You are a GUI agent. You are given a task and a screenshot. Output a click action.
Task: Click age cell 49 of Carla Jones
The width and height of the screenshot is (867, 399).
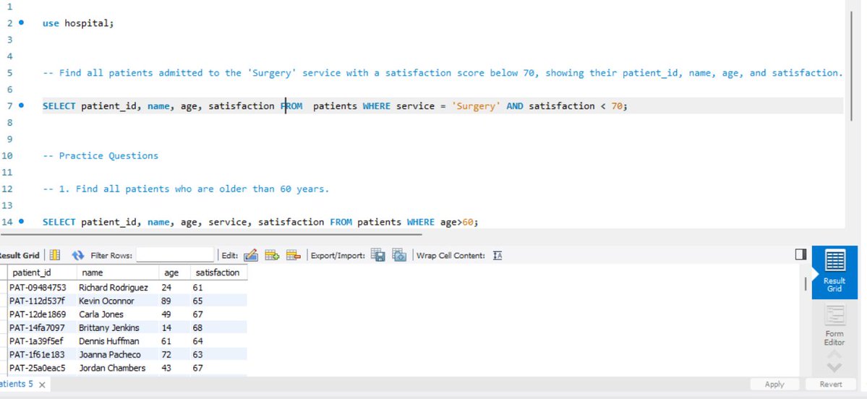coord(174,314)
